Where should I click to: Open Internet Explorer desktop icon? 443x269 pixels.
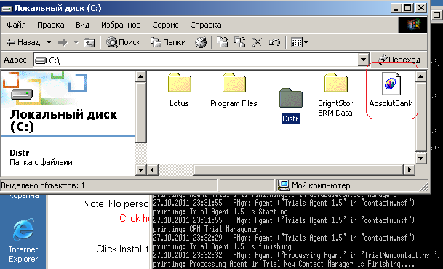point(23,240)
